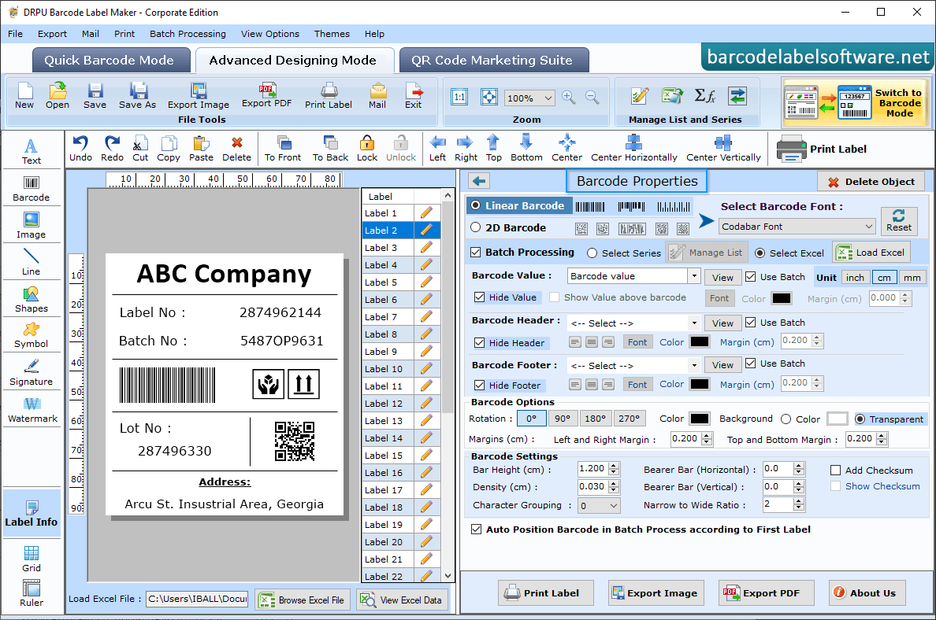Toggle the Grid display
Viewport: 936px width, 620px height.
(31, 559)
